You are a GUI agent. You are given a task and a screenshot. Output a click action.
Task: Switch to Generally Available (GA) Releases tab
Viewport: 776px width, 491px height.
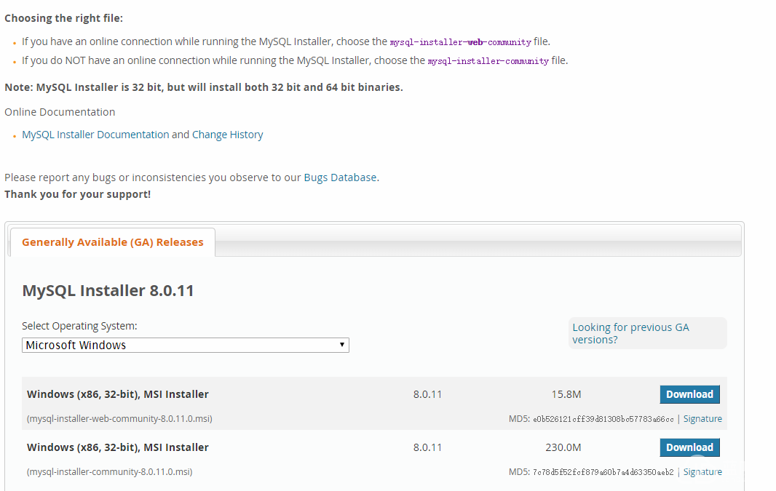tap(112, 242)
